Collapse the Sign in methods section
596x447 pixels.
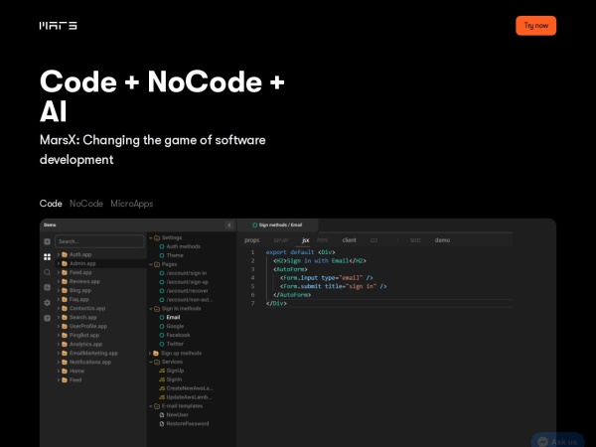[150, 309]
